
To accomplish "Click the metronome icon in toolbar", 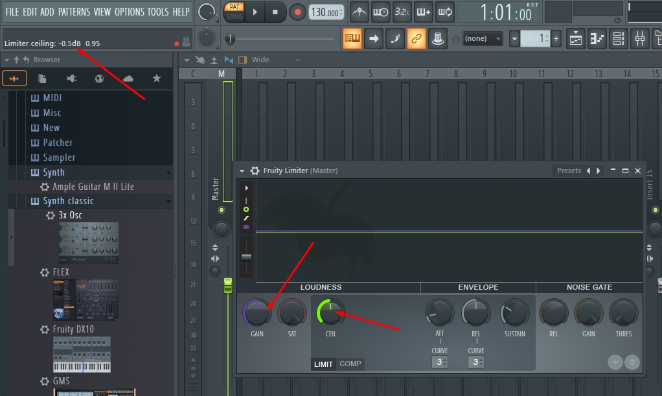I will point(360,12).
